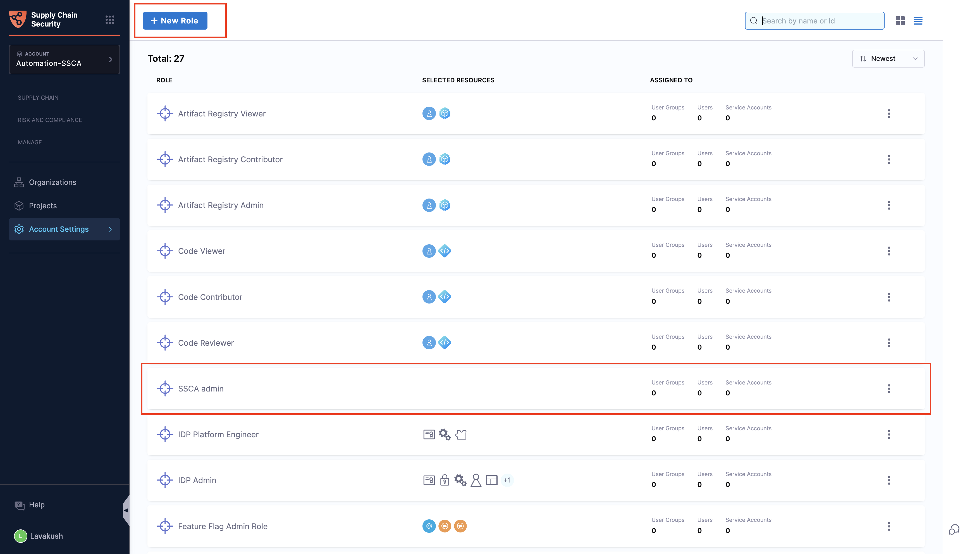Click the Organizations sidebar icon
Screen dimensions: 965x554
point(19,182)
